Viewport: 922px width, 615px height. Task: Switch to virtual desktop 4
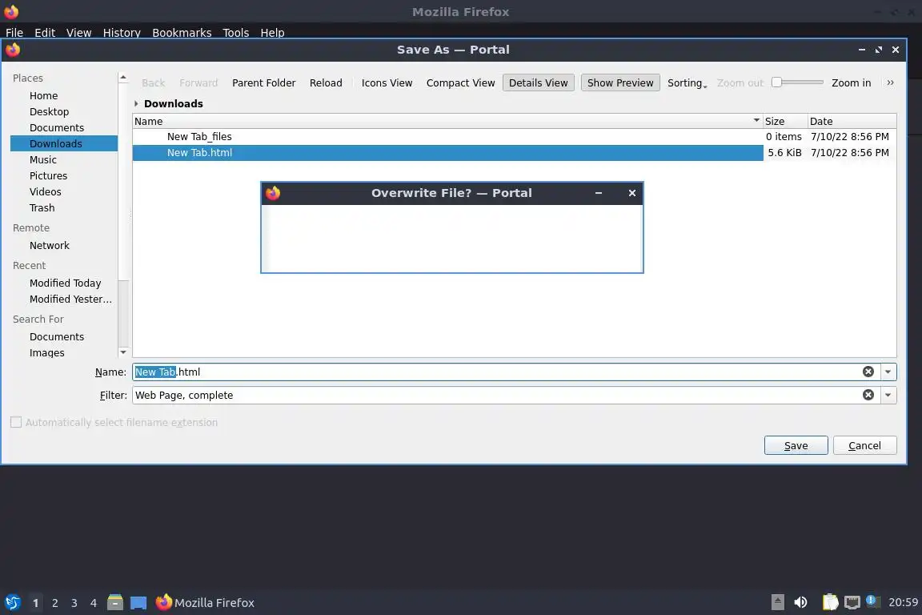click(94, 603)
